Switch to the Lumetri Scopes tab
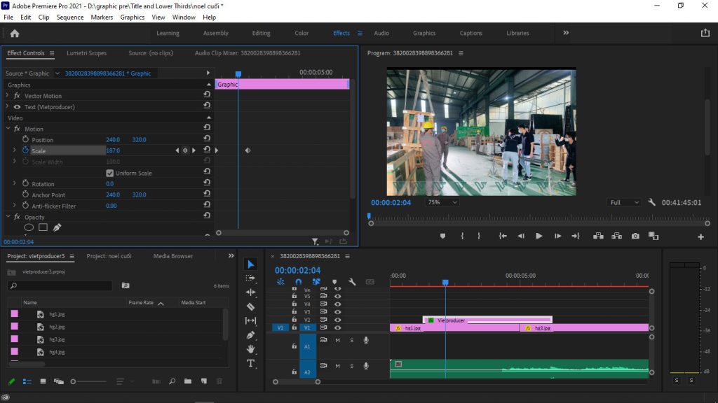This screenshot has height=403, width=718. [x=86, y=53]
